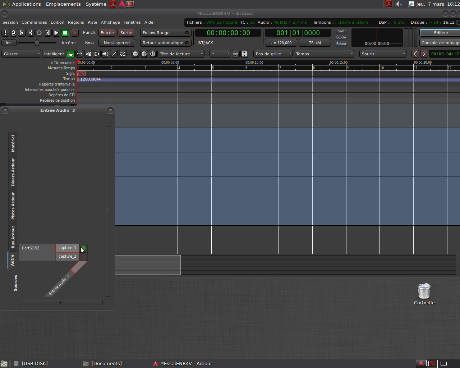
Task: Click the Non-Layered record mode button
Action: (116, 43)
